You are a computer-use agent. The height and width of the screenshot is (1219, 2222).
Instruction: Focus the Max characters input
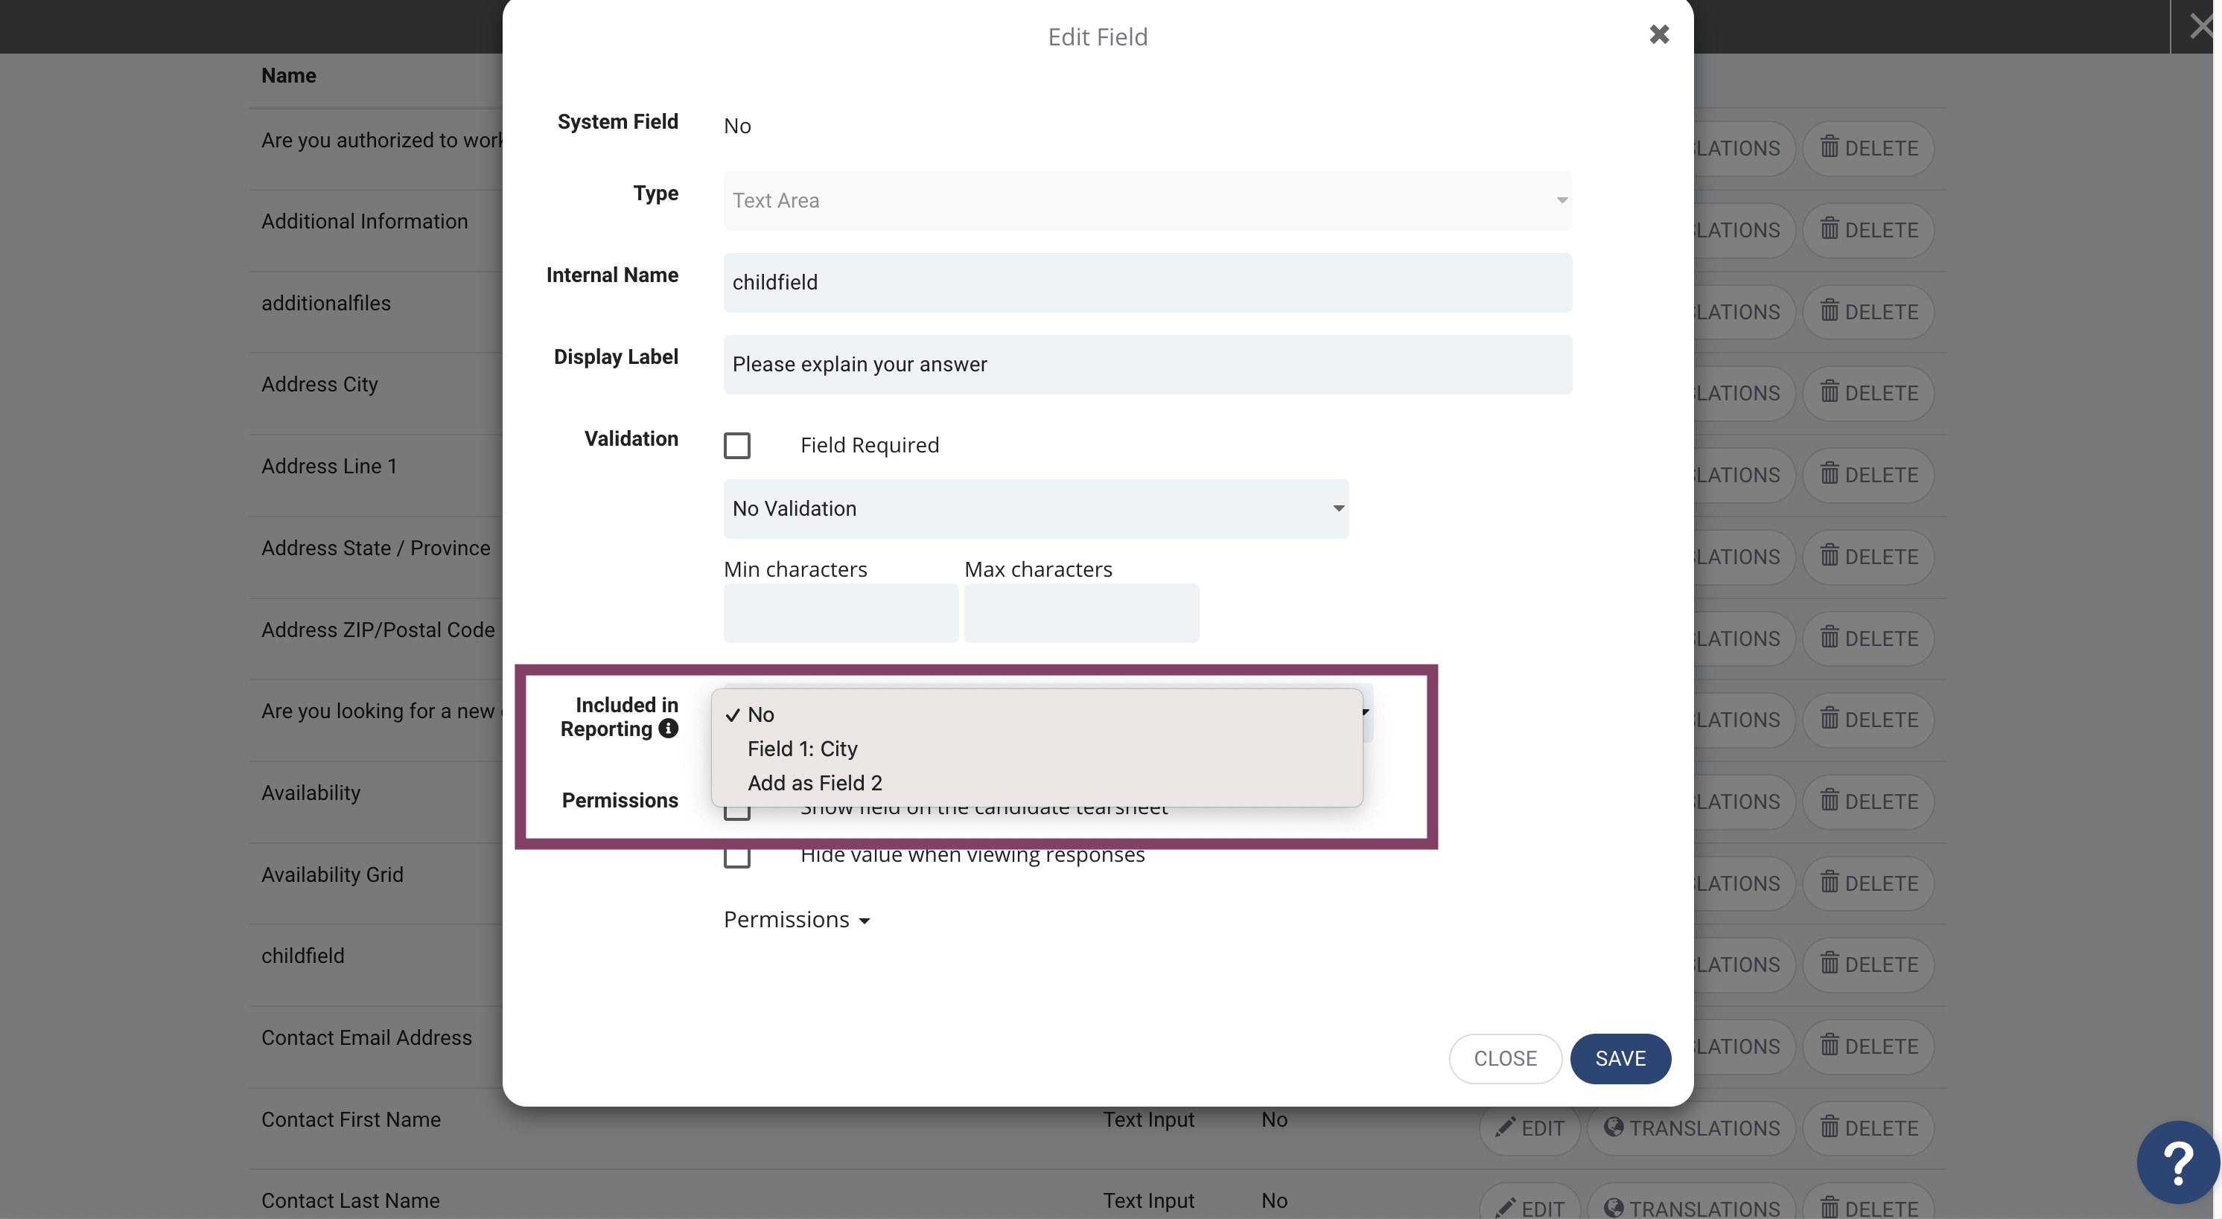(1082, 613)
